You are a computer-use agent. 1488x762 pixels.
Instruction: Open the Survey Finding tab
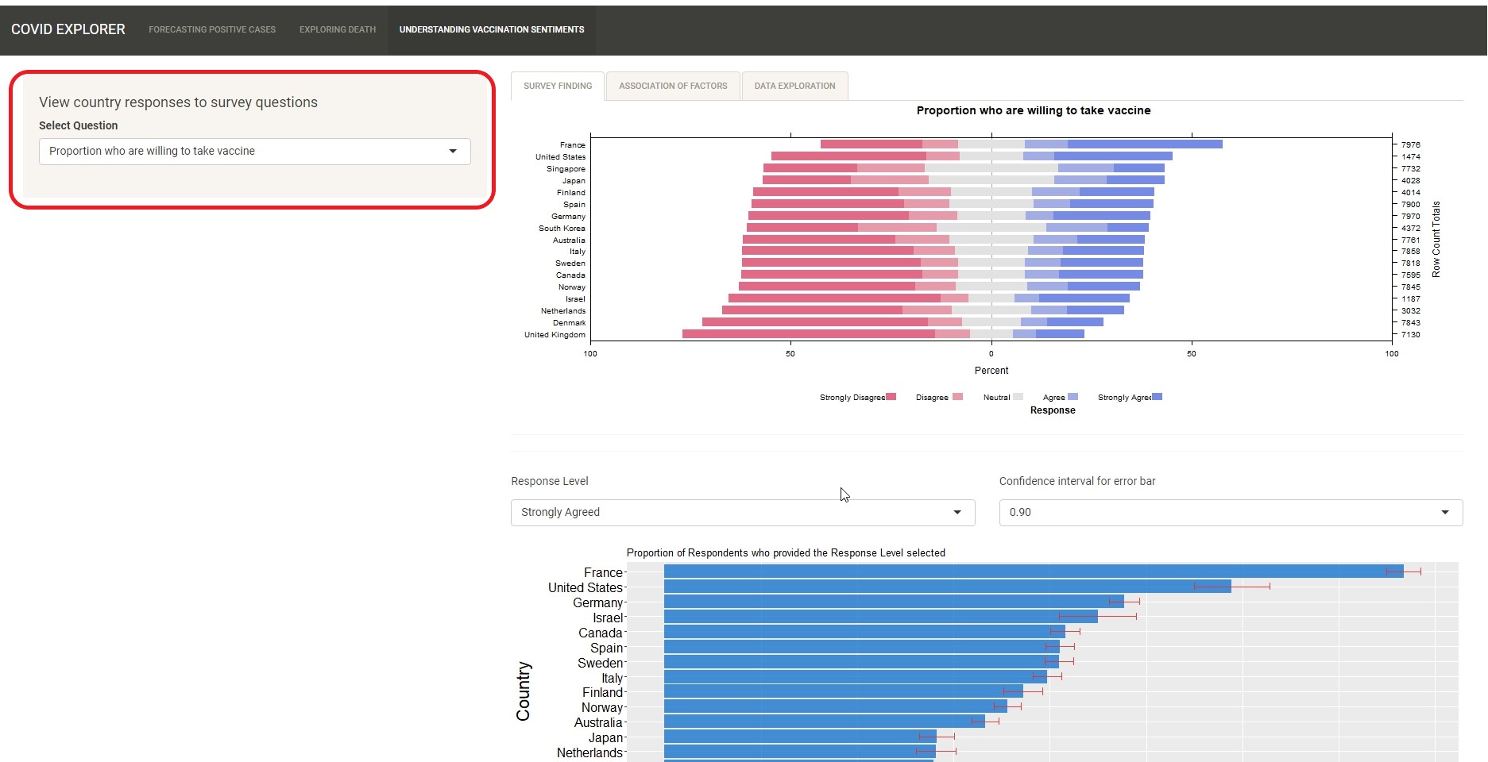[558, 86]
